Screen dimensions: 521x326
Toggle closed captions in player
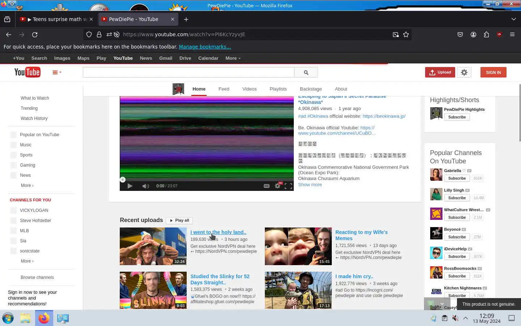coord(267,186)
